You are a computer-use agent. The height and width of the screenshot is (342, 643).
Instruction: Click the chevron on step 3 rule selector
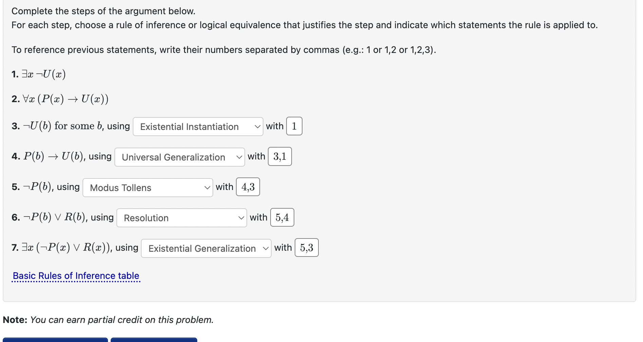[257, 127]
